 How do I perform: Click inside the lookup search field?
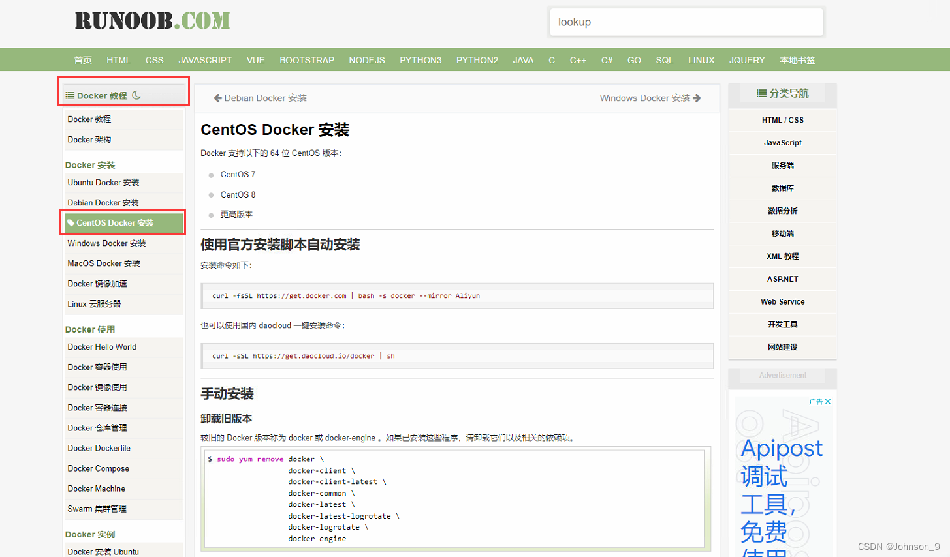click(686, 22)
